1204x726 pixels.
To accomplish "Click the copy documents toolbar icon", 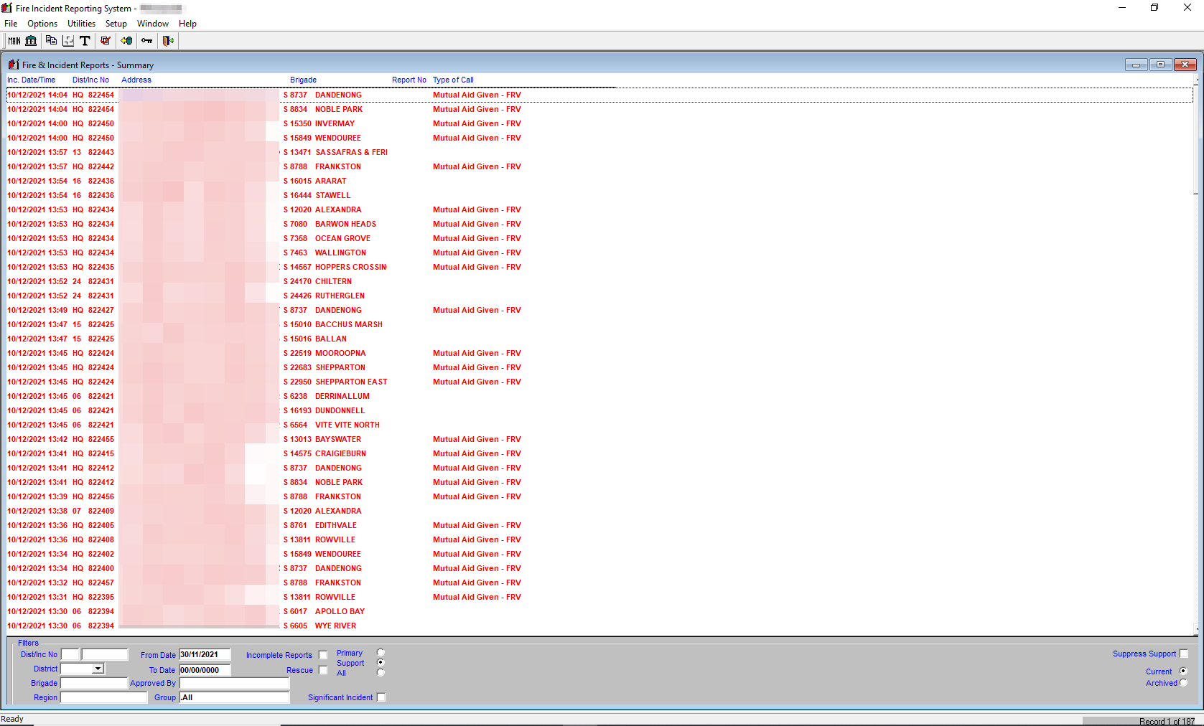I will click(51, 41).
